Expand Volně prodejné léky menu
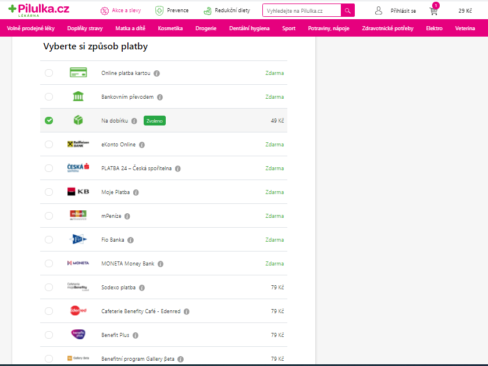488x366 pixels. click(x=31, y=28)
